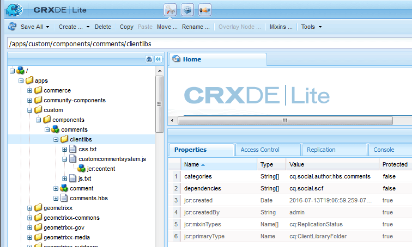The image size is (412, 247).
Task: Click the Save All refresh icon
Action: coord(12,27)
